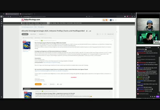160x110 pixels.
Task: Click the thumbs-up icon under the first post
Action: coord(58,84)
